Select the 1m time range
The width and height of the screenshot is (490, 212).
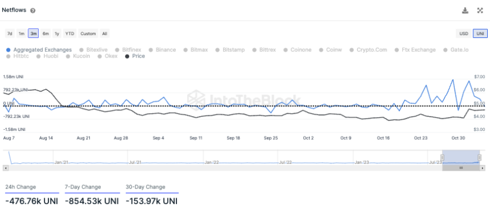tap(21, 33)
